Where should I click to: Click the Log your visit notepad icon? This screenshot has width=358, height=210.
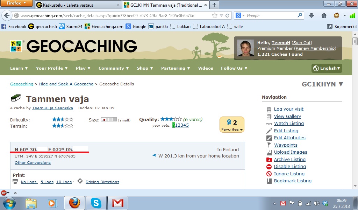coord(269,109)
